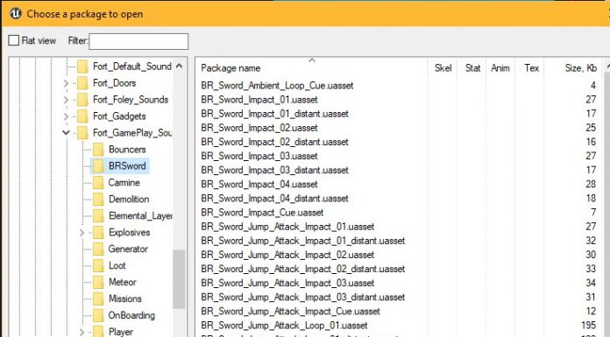Click the up arrow of the folder tree scrollbar
This screenshot has width=610, height=337.
[180, 66]
